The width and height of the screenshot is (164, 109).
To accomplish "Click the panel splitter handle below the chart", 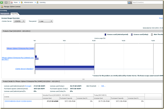I will pos(84,79).
